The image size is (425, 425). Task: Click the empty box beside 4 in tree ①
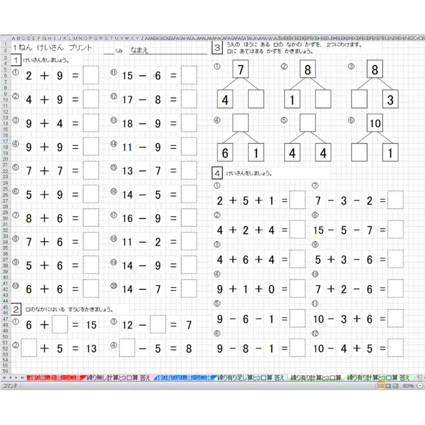[256, 99]
